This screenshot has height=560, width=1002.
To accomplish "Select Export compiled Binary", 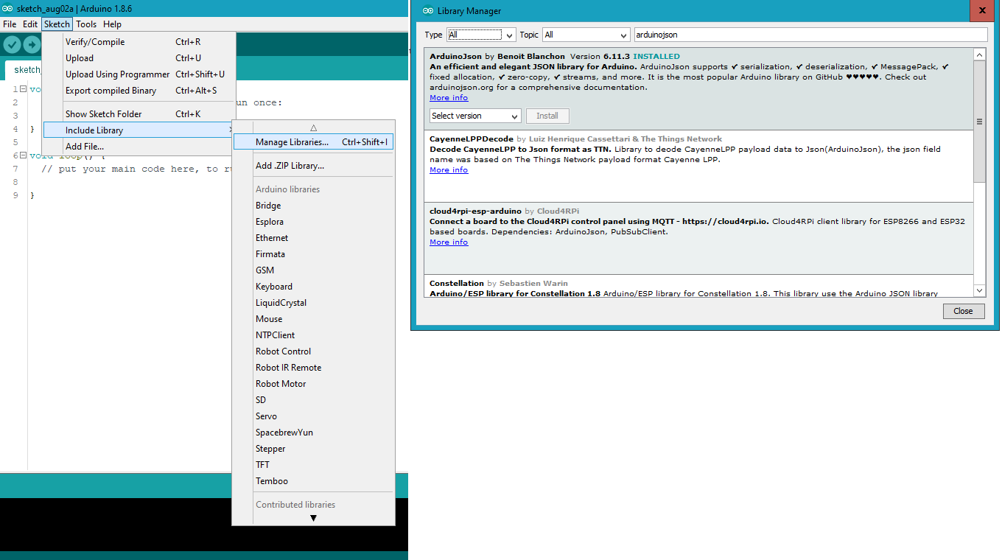I will point(139,91).
